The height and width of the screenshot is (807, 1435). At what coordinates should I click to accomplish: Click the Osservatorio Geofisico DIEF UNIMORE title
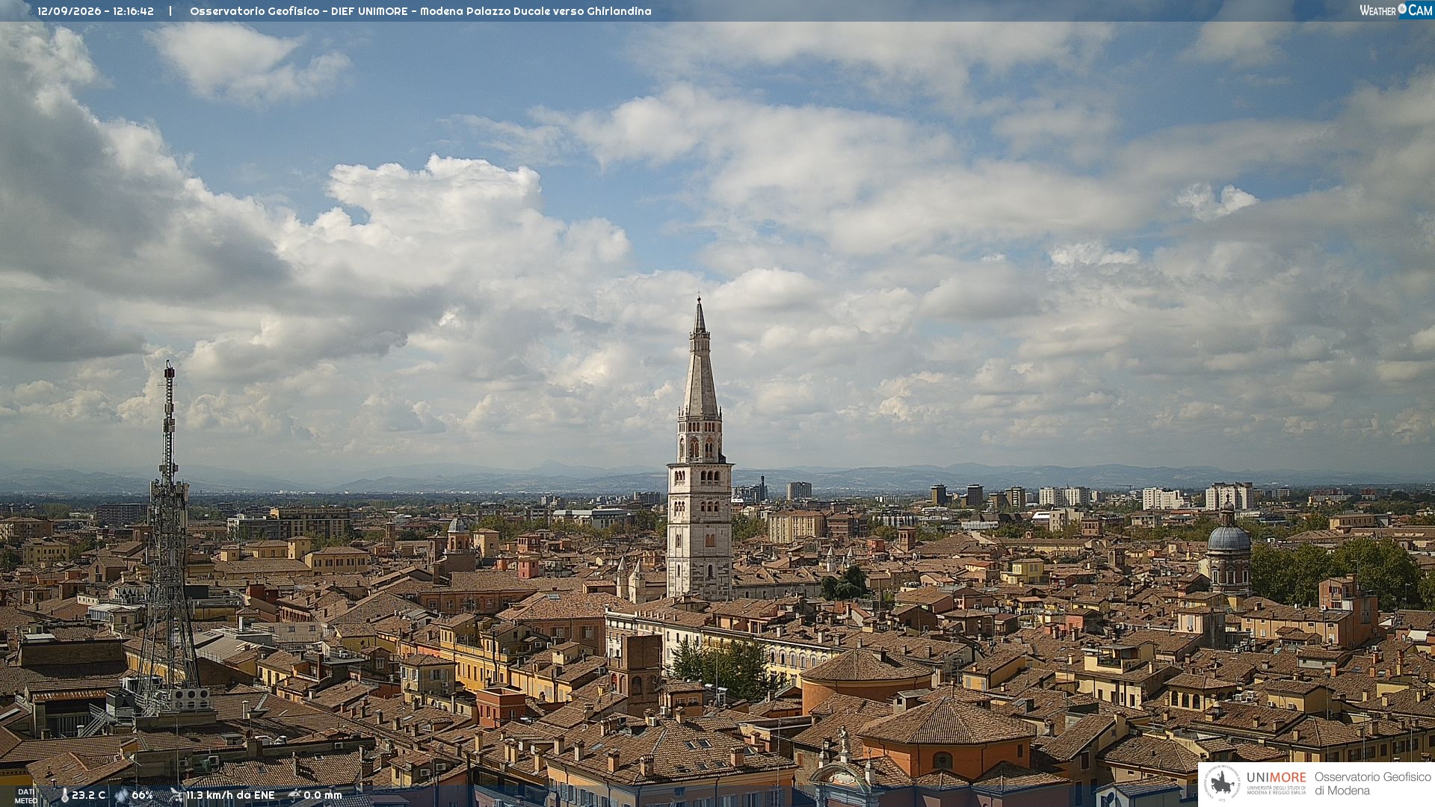299,11
